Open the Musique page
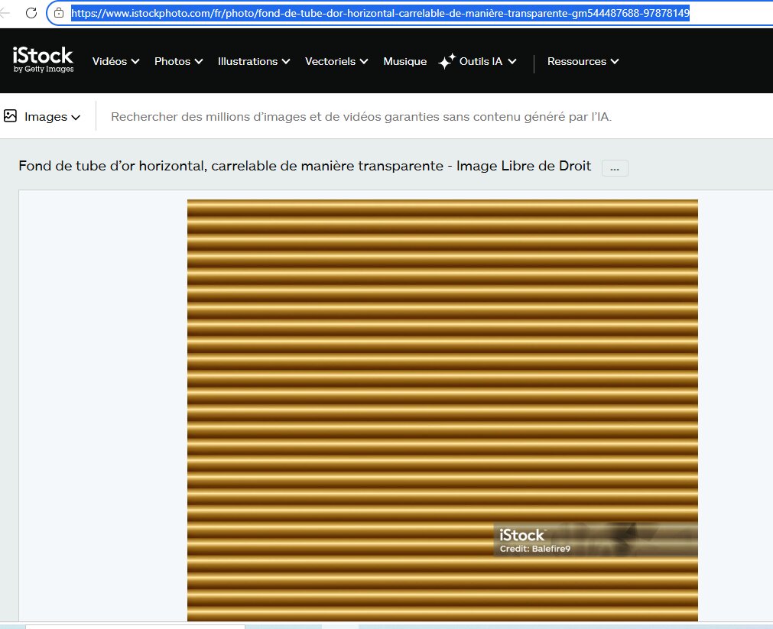The image size is (773, 629). click(405, 61)
